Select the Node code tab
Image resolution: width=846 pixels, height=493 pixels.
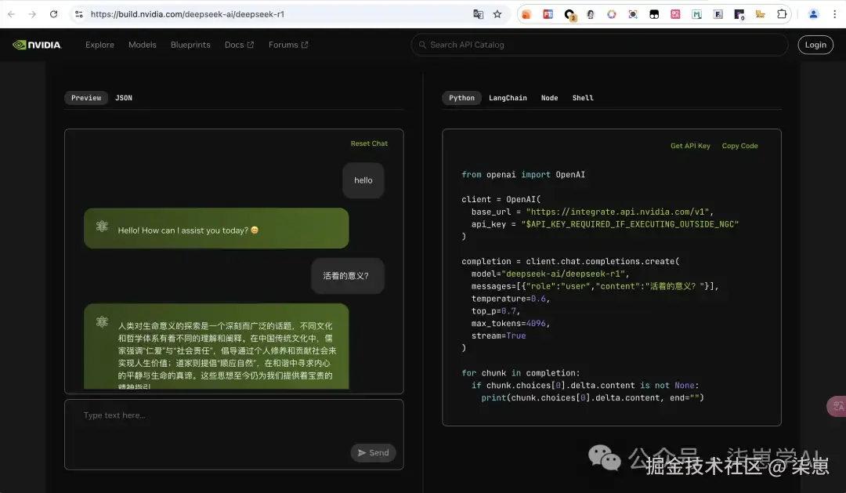[x=549, y=98]
